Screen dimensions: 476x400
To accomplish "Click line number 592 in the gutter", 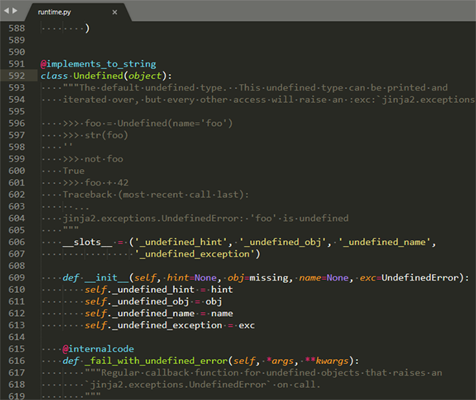I will pyautogui.click(x=17, y=75).
